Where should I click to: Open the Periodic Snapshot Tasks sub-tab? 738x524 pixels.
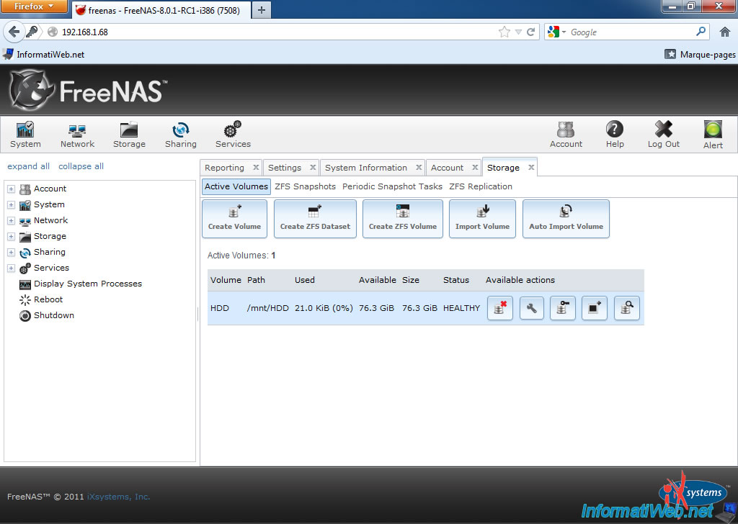pyautogui.click(x=392, y=186)
